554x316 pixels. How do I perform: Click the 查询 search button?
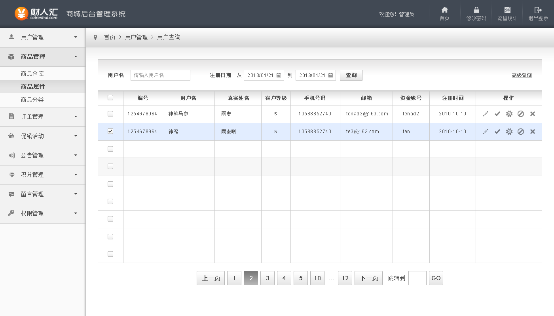[x=351, y=75]
